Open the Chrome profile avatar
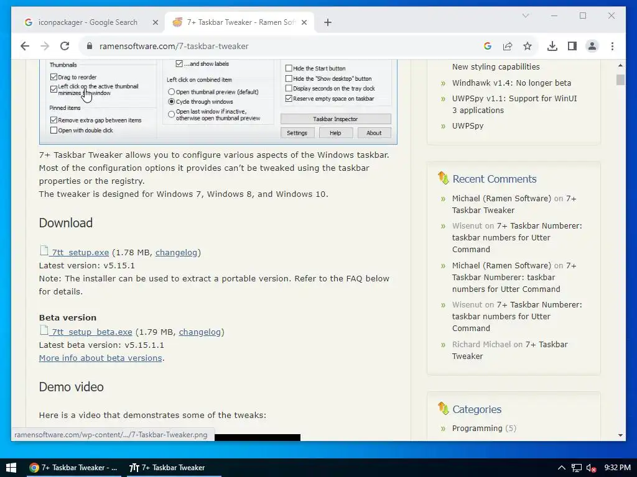This screenshot has height=477, width=637. [592, 46]
